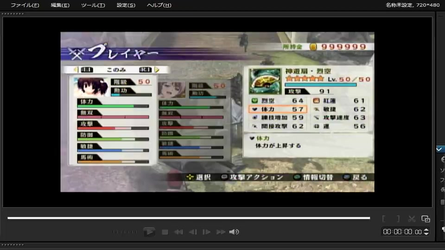Click the 00:00:00.00 timecode field
This screenshot has height=250, width=445.
click(x=402, y=232)
